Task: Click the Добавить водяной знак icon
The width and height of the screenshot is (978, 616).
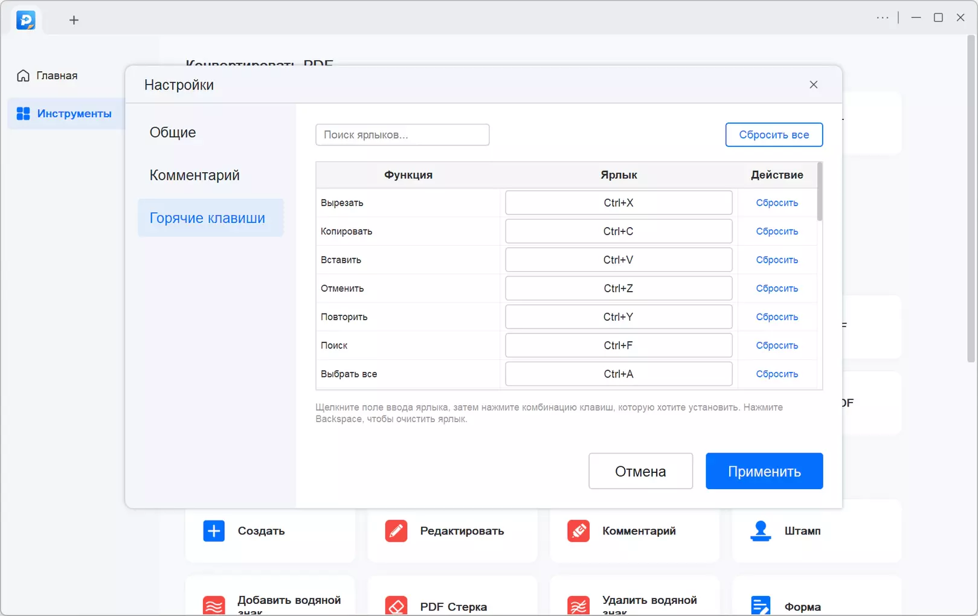Action: [214, 605]
